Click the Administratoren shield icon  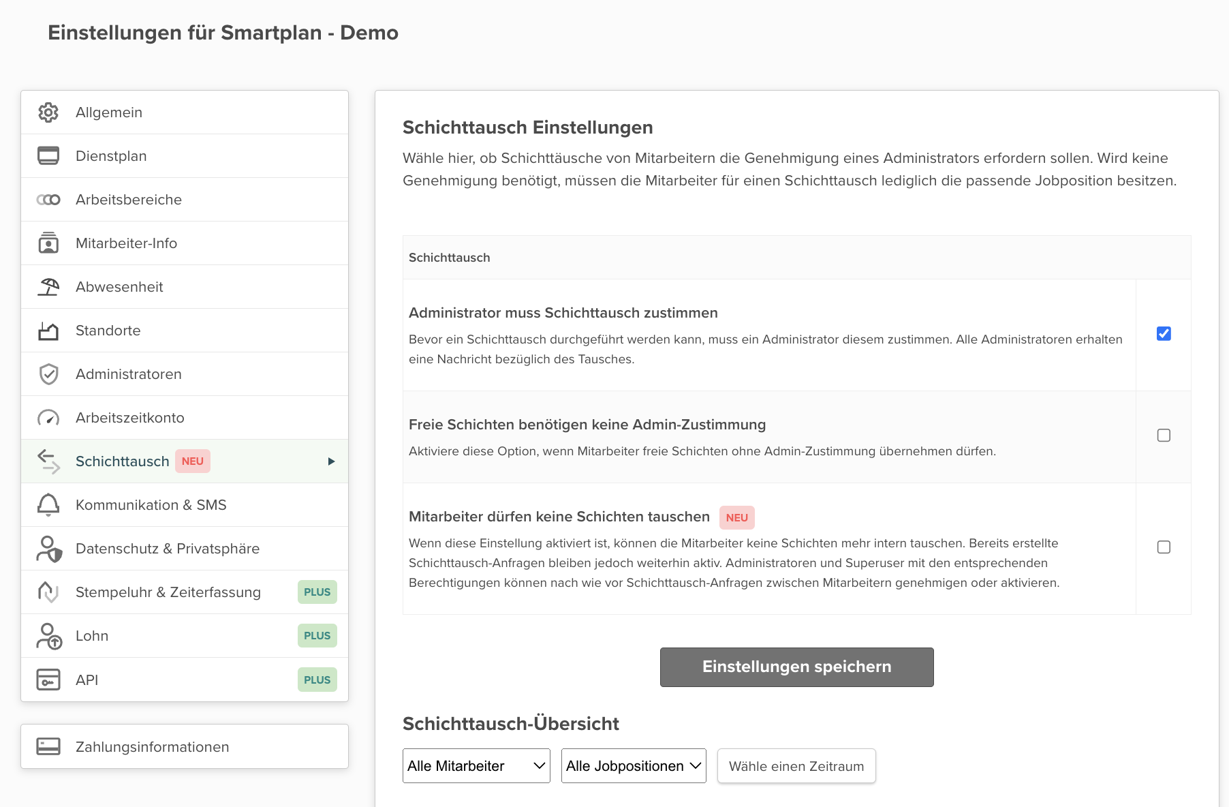click(x=48, y=374)
